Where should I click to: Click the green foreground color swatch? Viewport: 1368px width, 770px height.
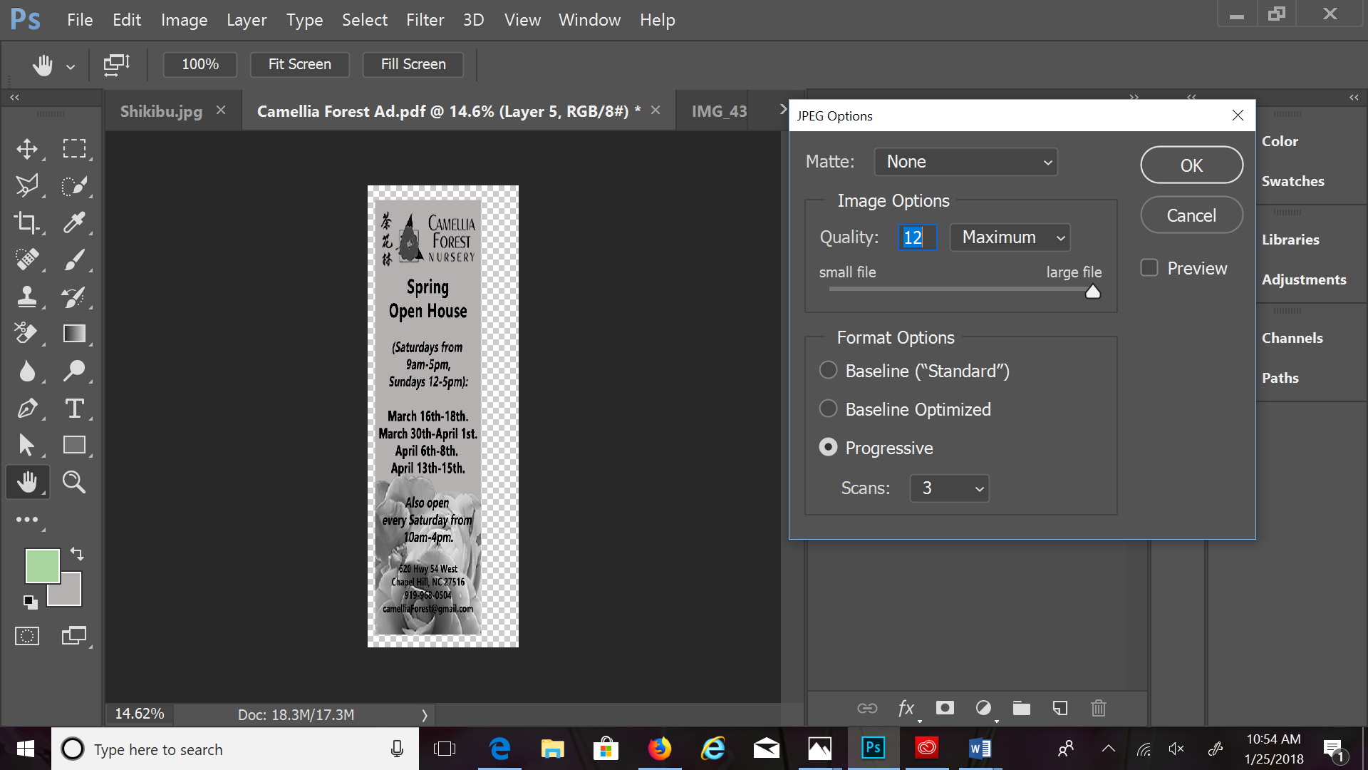click(x=42, y=565)
